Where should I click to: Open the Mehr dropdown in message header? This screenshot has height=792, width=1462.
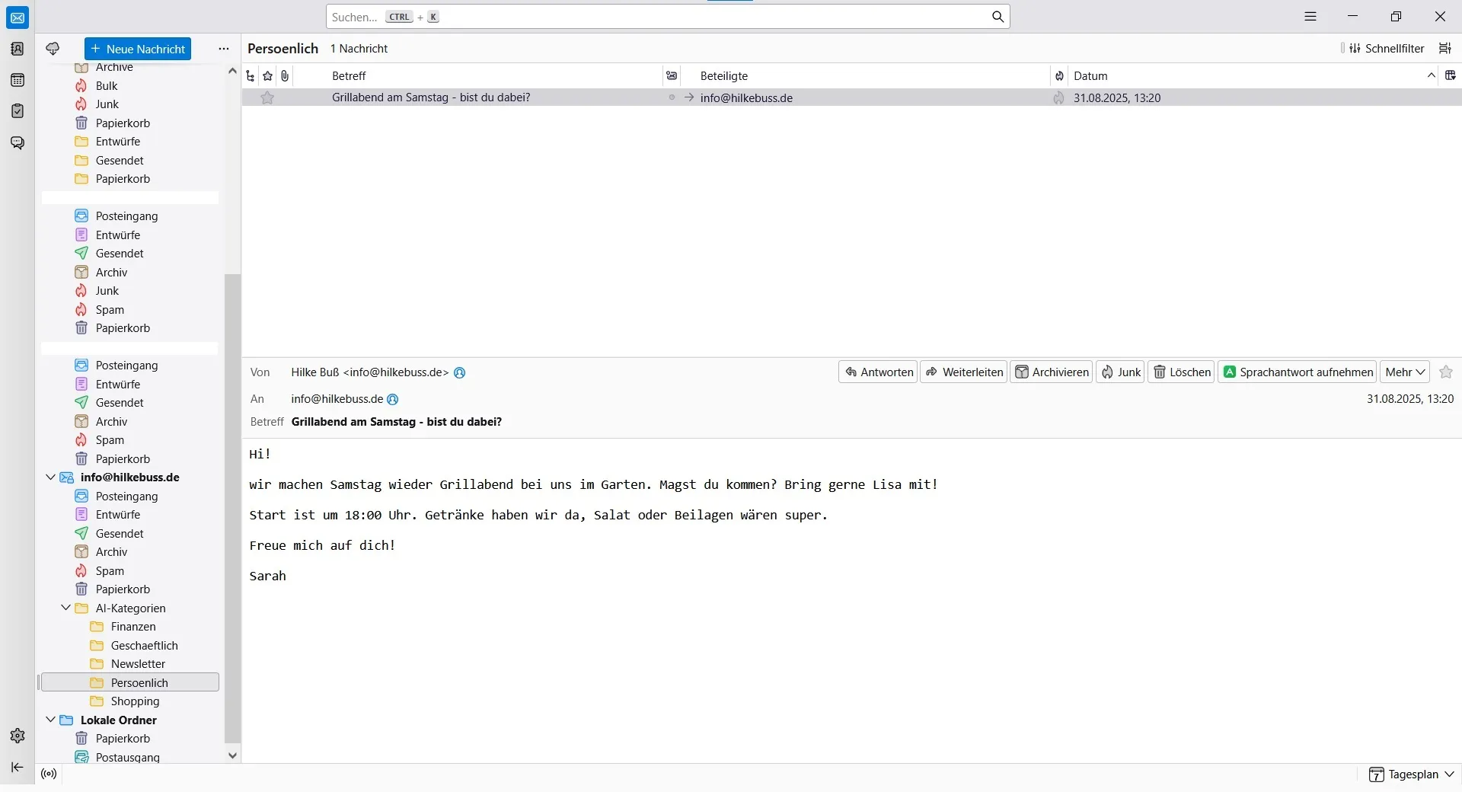point(1405,372)
